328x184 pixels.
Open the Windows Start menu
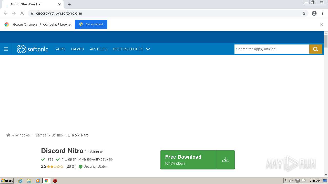[x=7, y=181]
